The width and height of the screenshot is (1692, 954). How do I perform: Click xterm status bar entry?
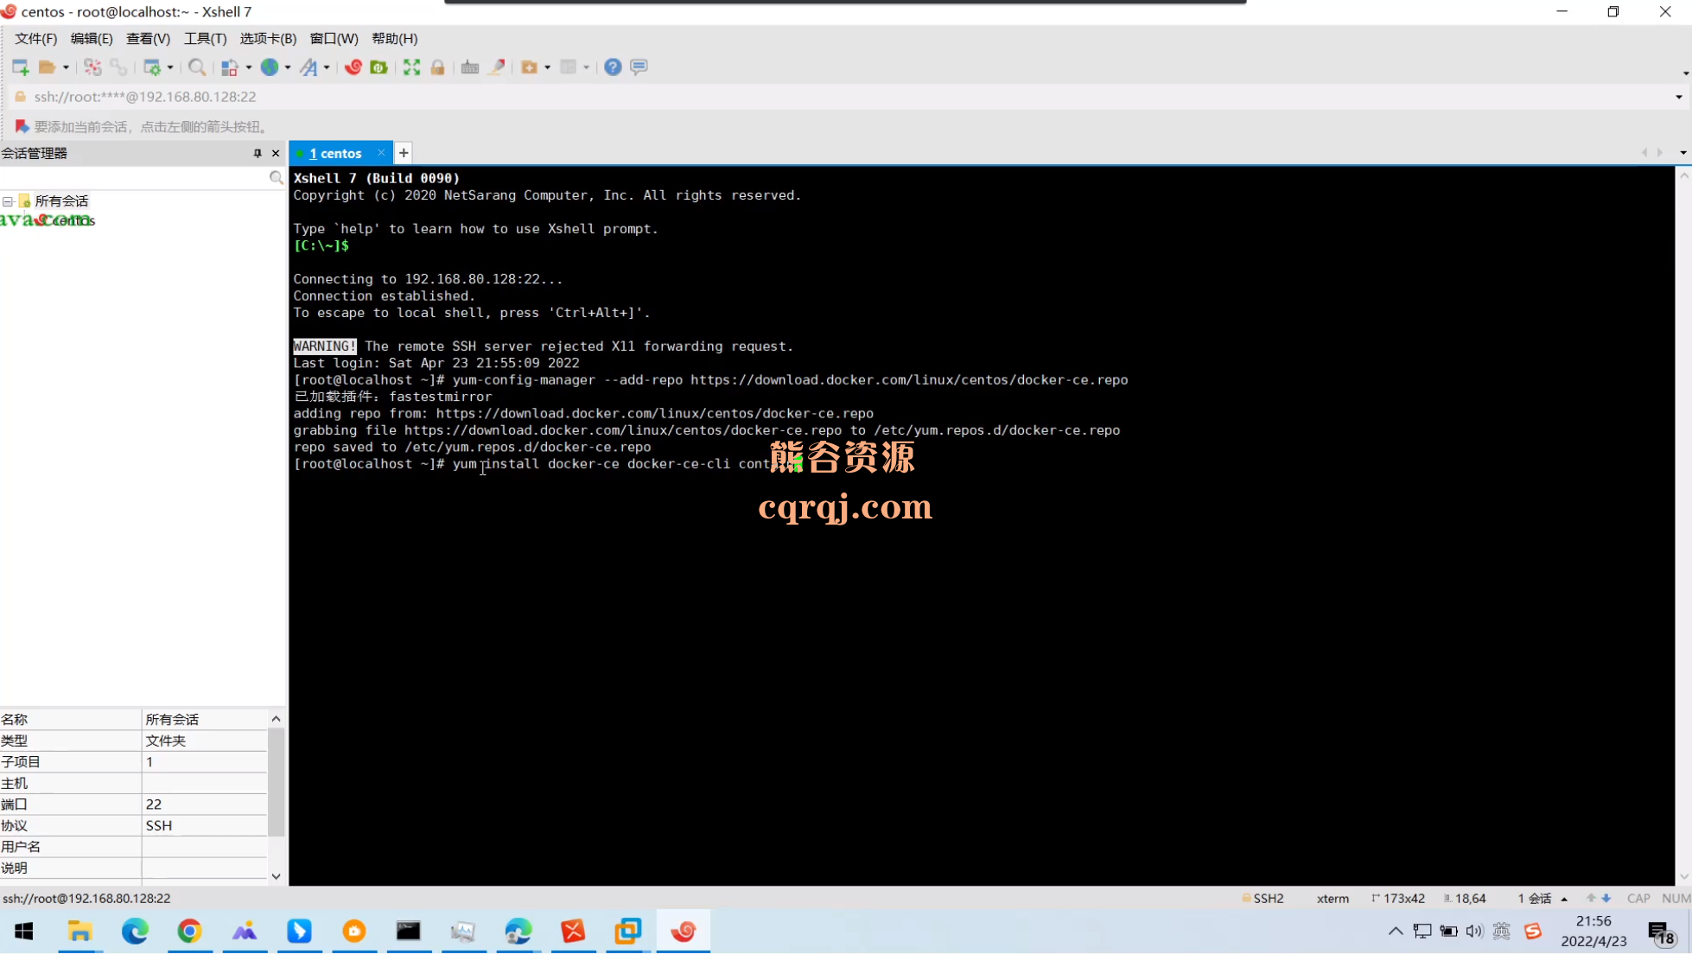coord(1333,899)
